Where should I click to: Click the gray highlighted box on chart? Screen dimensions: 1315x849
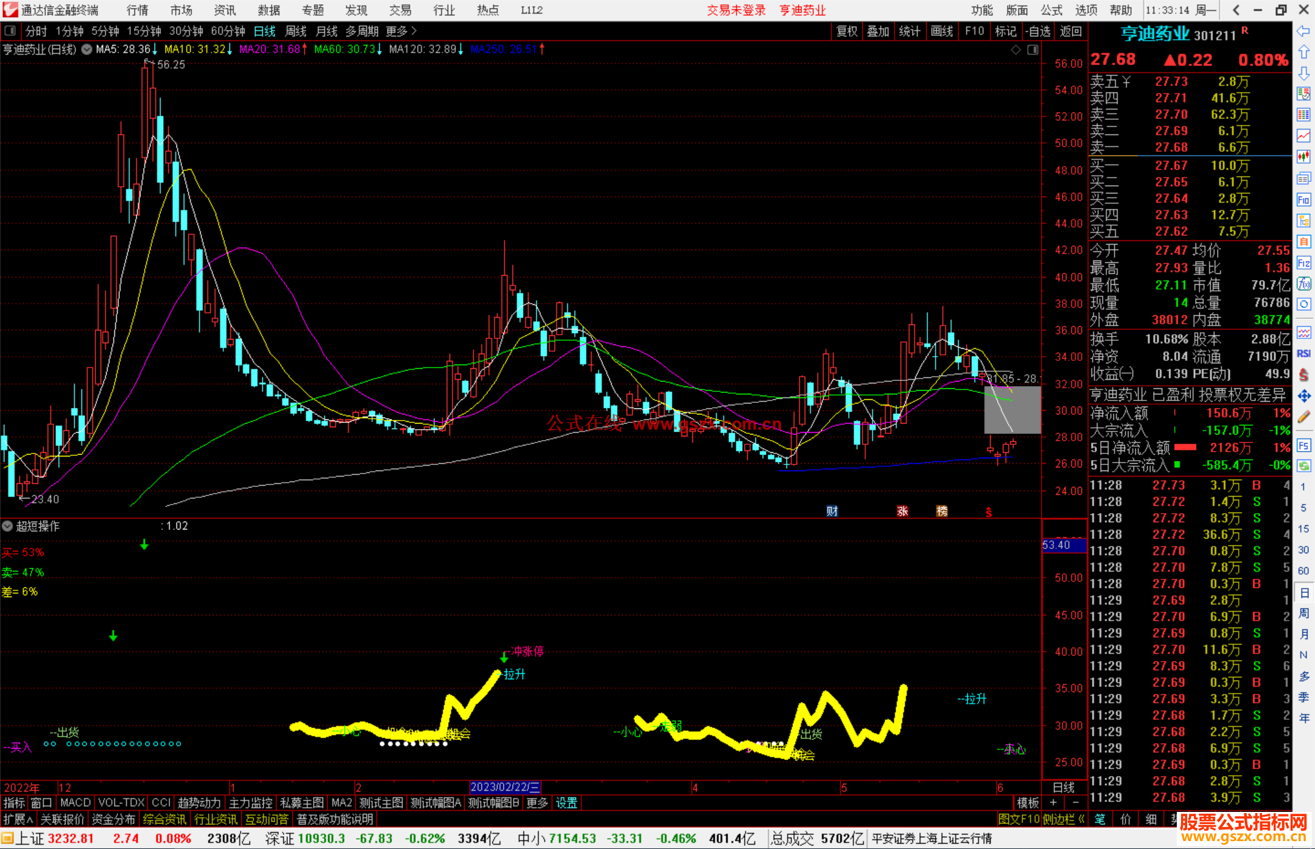pyautogui.click(x=1012, y=410)
